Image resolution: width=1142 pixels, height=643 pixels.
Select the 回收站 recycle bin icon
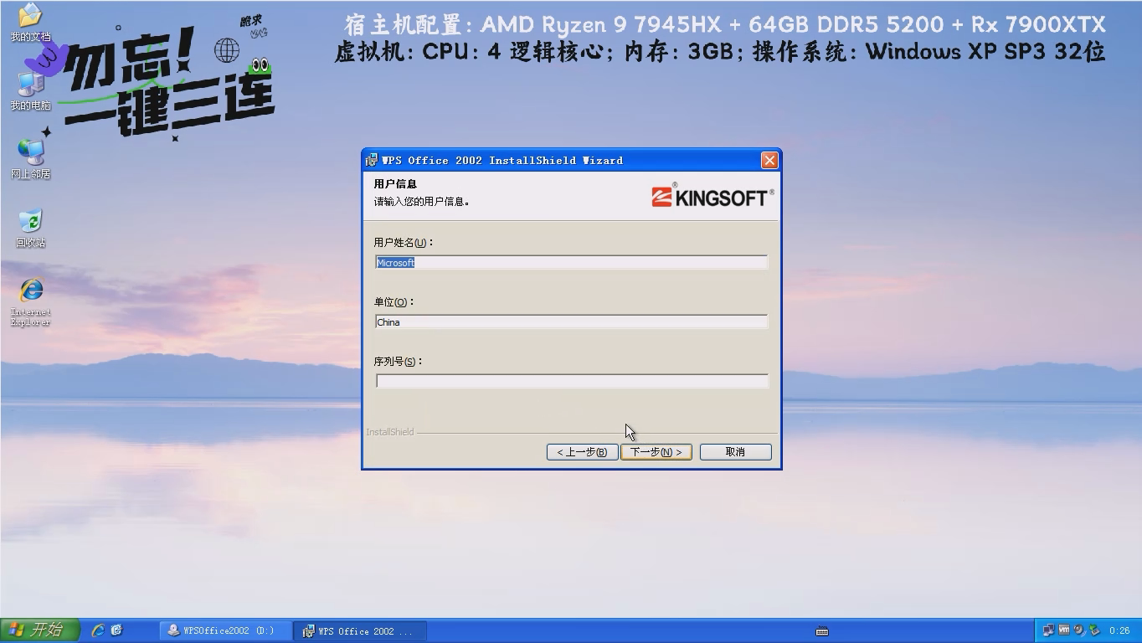[x=30, y=228]
